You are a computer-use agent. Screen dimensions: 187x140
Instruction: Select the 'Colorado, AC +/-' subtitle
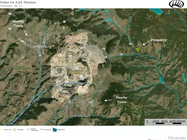[11, 6]
